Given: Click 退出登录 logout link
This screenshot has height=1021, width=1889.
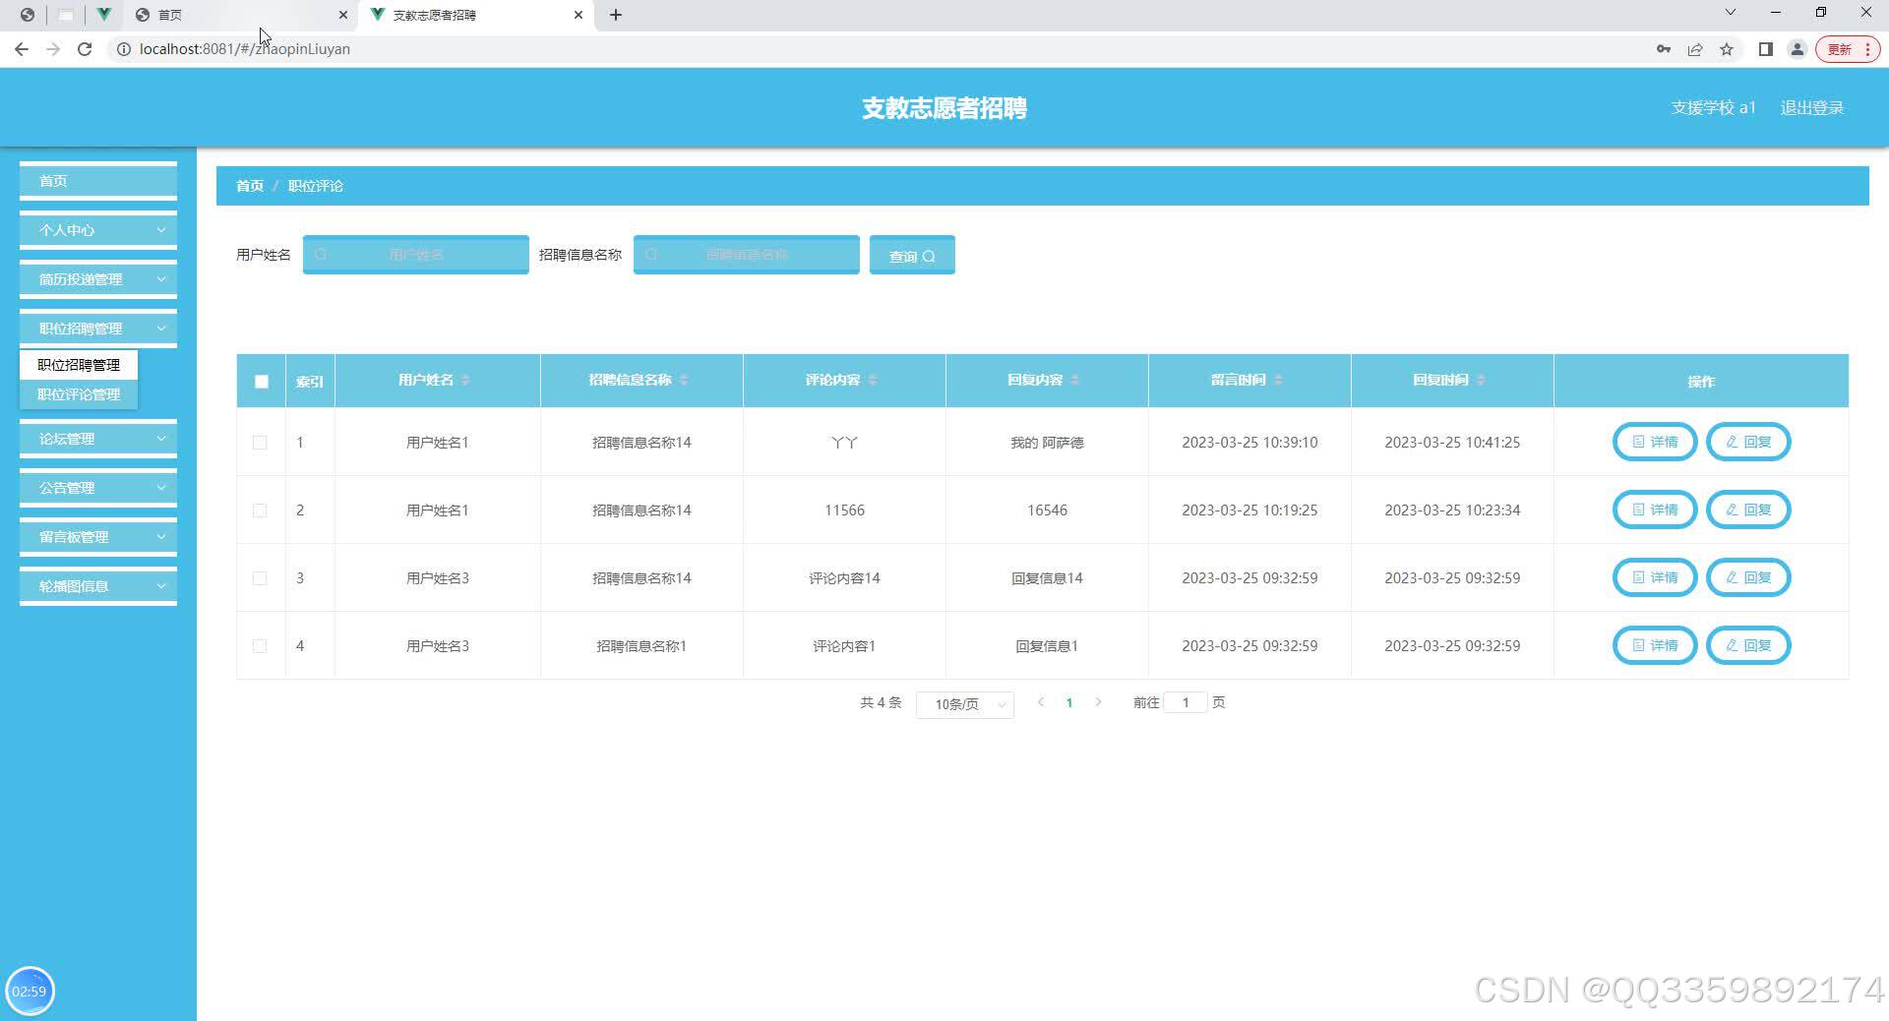Looking at the screenshot, I should pyautogui.click(x=1812, y=108).
